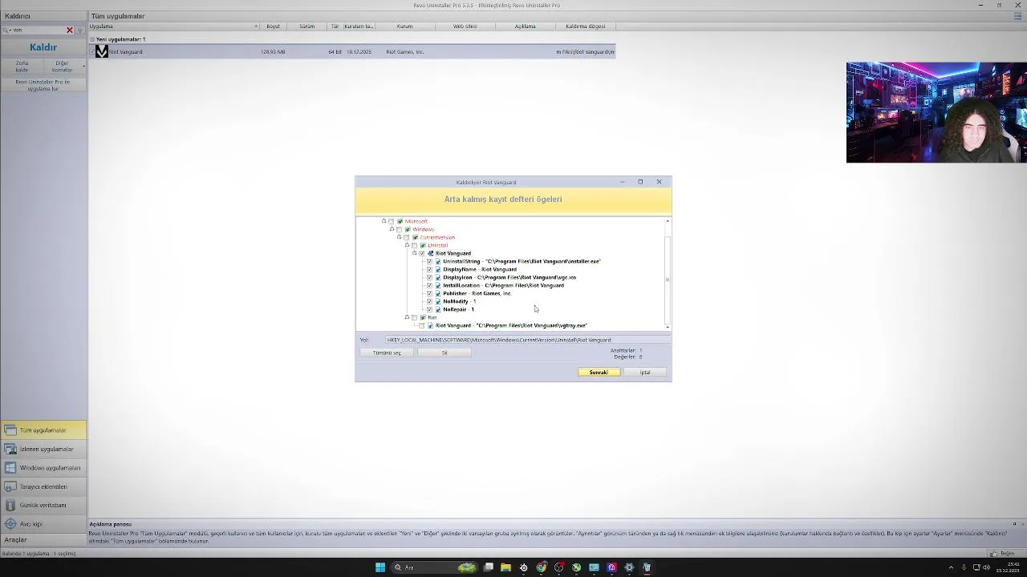Screen dimensions: 1027x577
Task: Sort list by Sürüm column
Action: point(307,26)
